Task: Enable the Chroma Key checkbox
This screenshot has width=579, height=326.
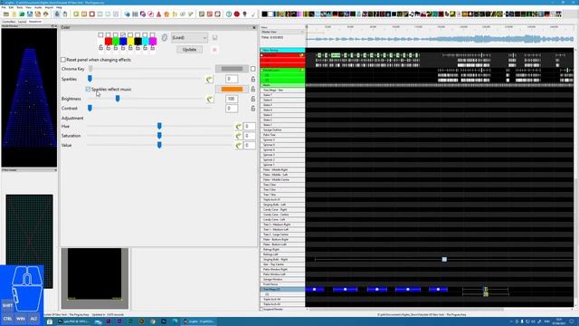Action: coord(253,69)
